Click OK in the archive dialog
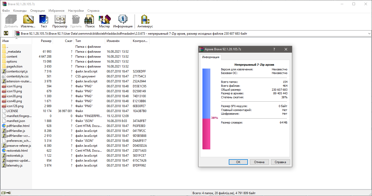 pos(238,162)
